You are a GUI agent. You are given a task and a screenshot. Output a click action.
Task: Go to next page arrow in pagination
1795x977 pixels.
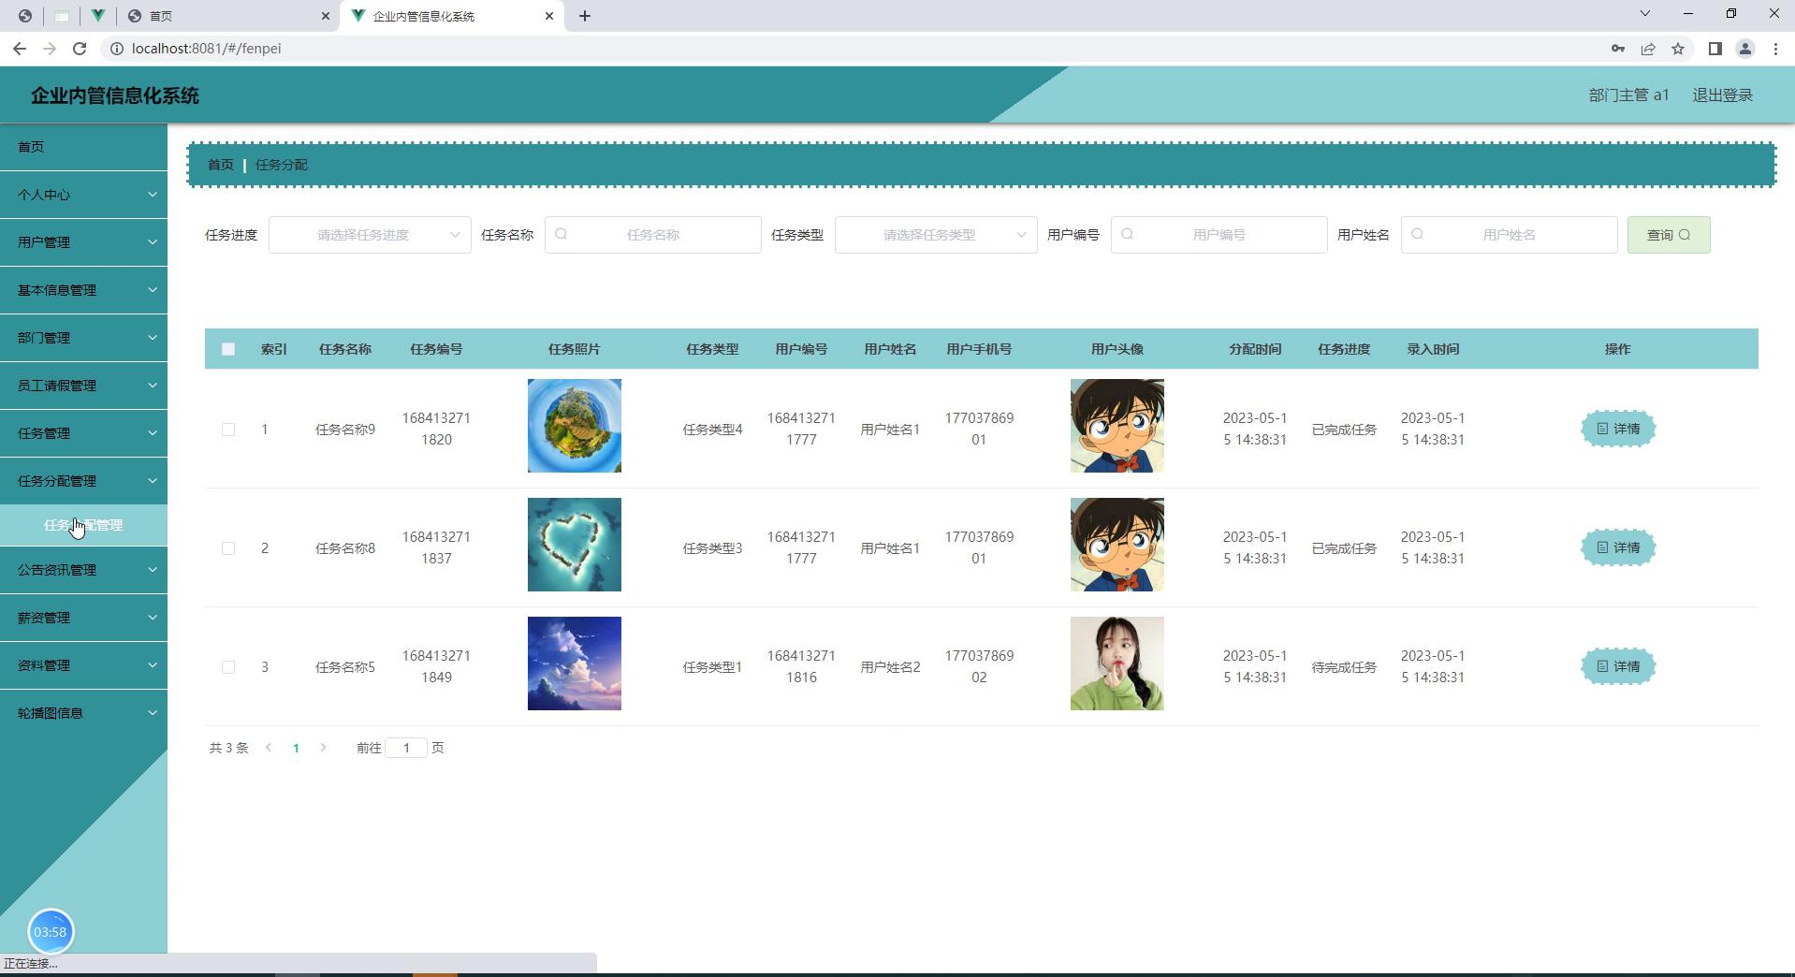click(323, 748)
